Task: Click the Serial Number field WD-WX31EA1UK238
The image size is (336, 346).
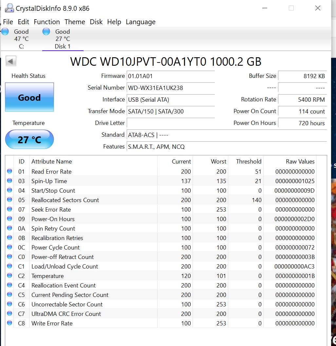Action: coord(171,88)
